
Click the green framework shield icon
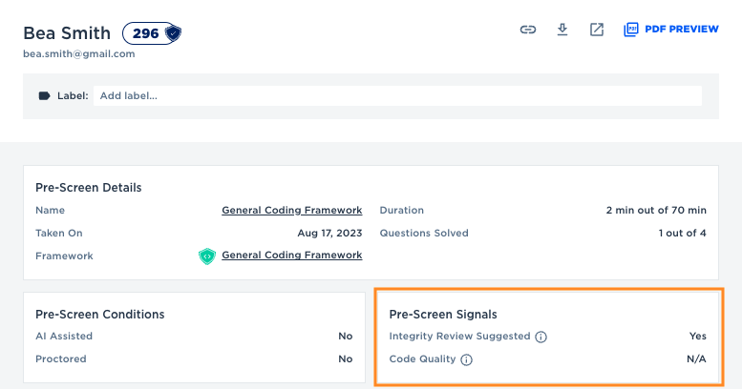[x=207, y=256]
